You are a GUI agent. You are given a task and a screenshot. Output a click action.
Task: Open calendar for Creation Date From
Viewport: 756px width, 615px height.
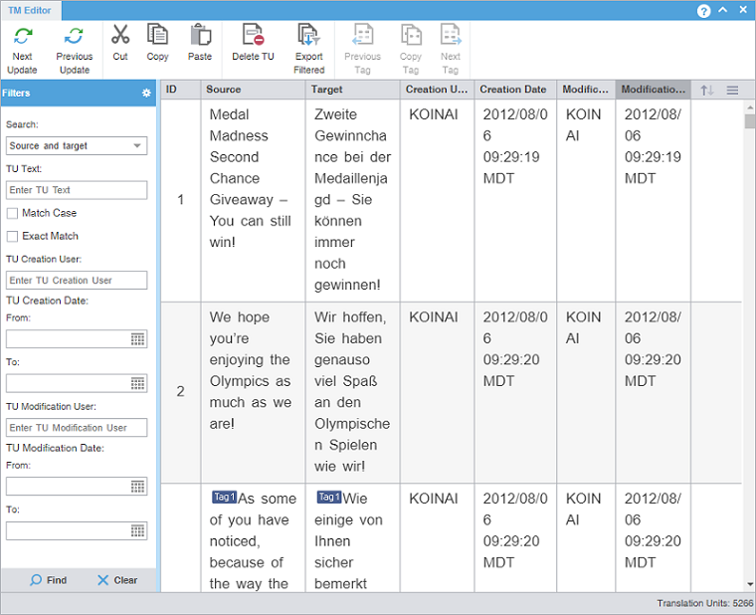point(137,339)
